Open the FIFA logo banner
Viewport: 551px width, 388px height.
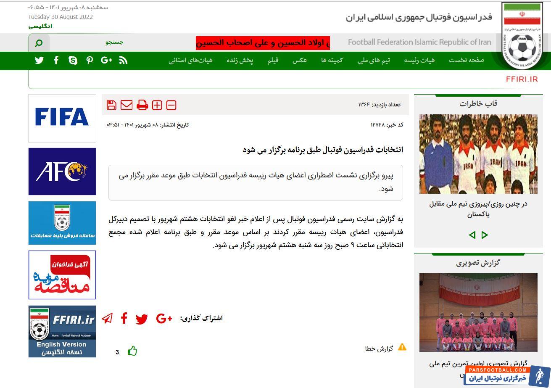click(x=62, y=118)
